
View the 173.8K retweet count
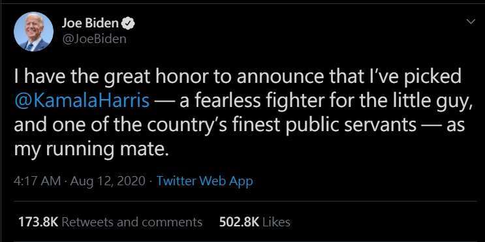point(38,222)
